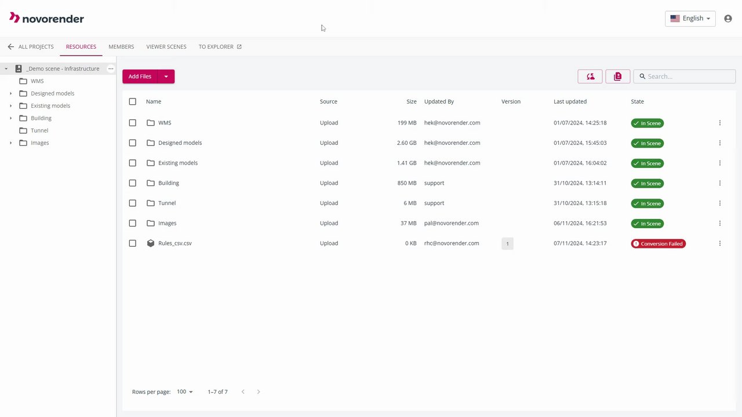The width and height of the screenshot is (742, 417).
Task: Open row menu for Rules_csv.csv
Action: 720,243
